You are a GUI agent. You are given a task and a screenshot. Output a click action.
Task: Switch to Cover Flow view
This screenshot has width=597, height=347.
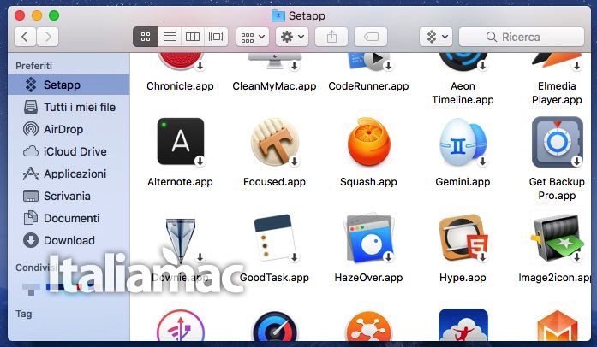pyautogui.click(x=216, y=37)
